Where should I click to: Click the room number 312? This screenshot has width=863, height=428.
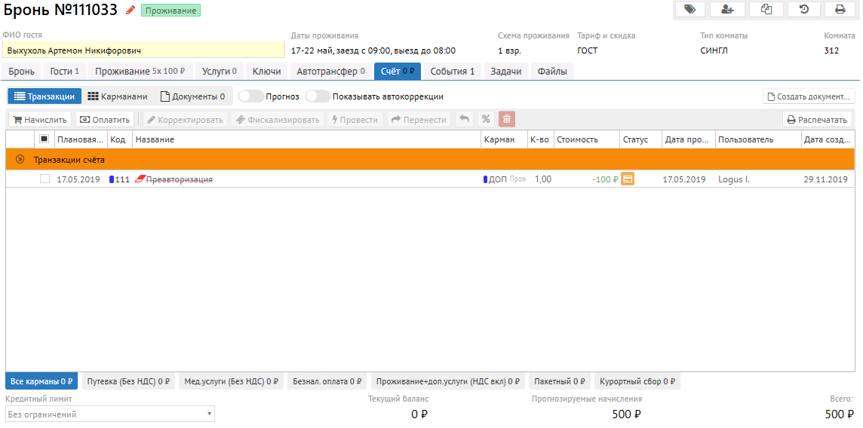831,50
